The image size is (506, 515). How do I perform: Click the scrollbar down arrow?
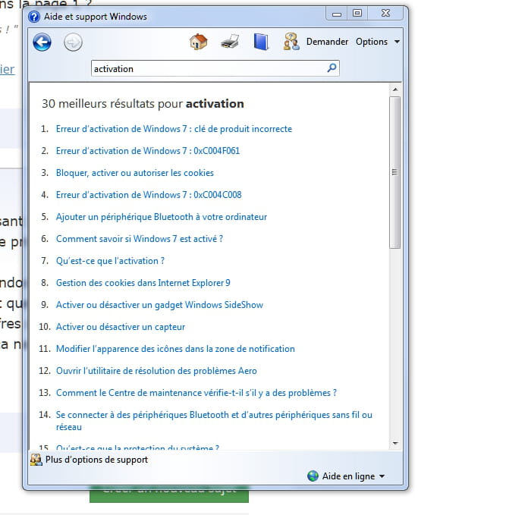point(395,444)
